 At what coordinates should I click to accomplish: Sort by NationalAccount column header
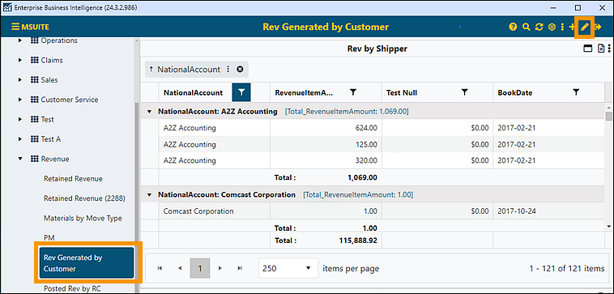pyautogui.click(x=193, y=93)
